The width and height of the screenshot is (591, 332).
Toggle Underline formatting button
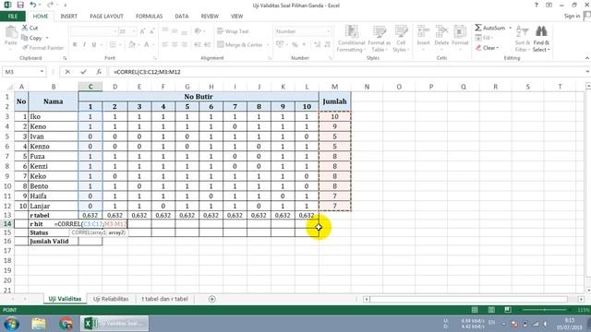pyautogui.click(x=94, y=45)
